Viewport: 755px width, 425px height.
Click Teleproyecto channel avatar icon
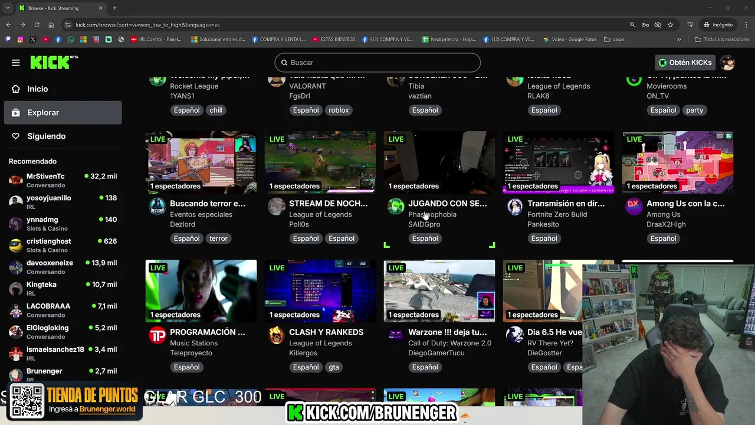tap(157, 335)
